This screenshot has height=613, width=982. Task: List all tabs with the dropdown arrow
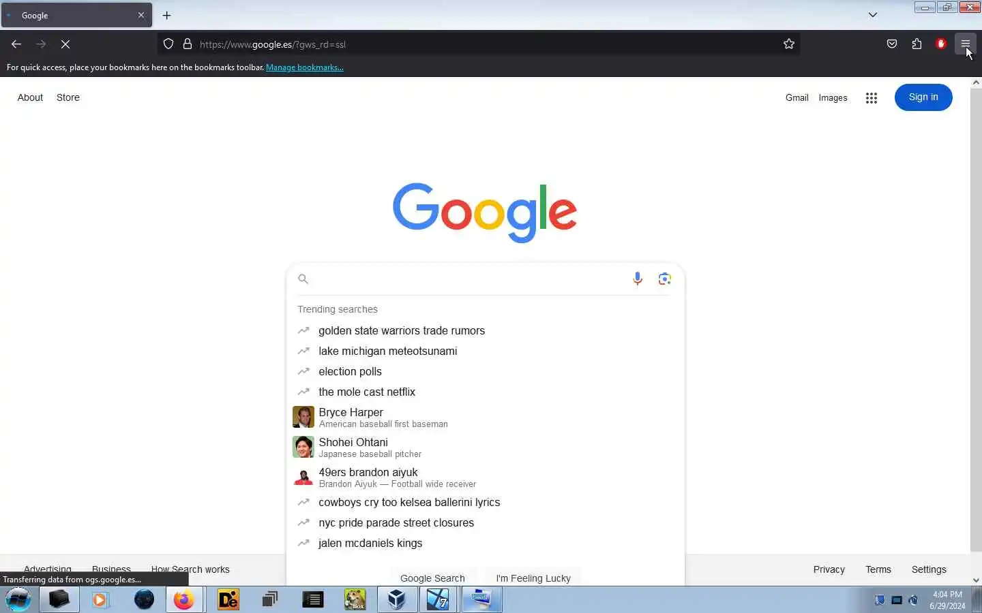pos(872,15)
